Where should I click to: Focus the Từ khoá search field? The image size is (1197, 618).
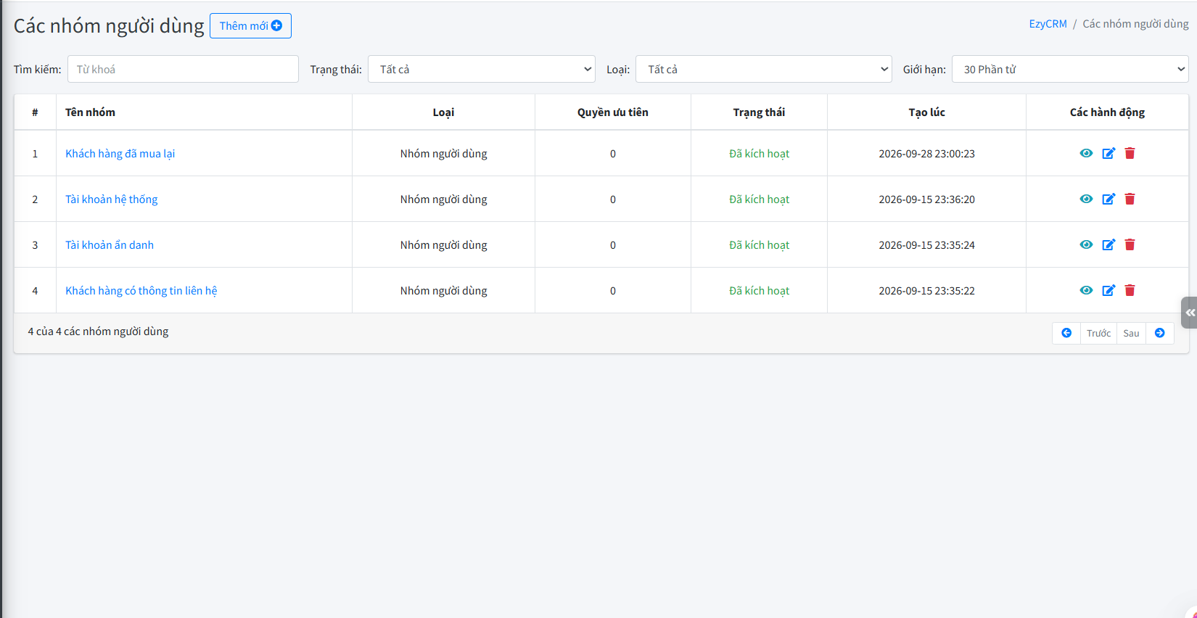183,69
